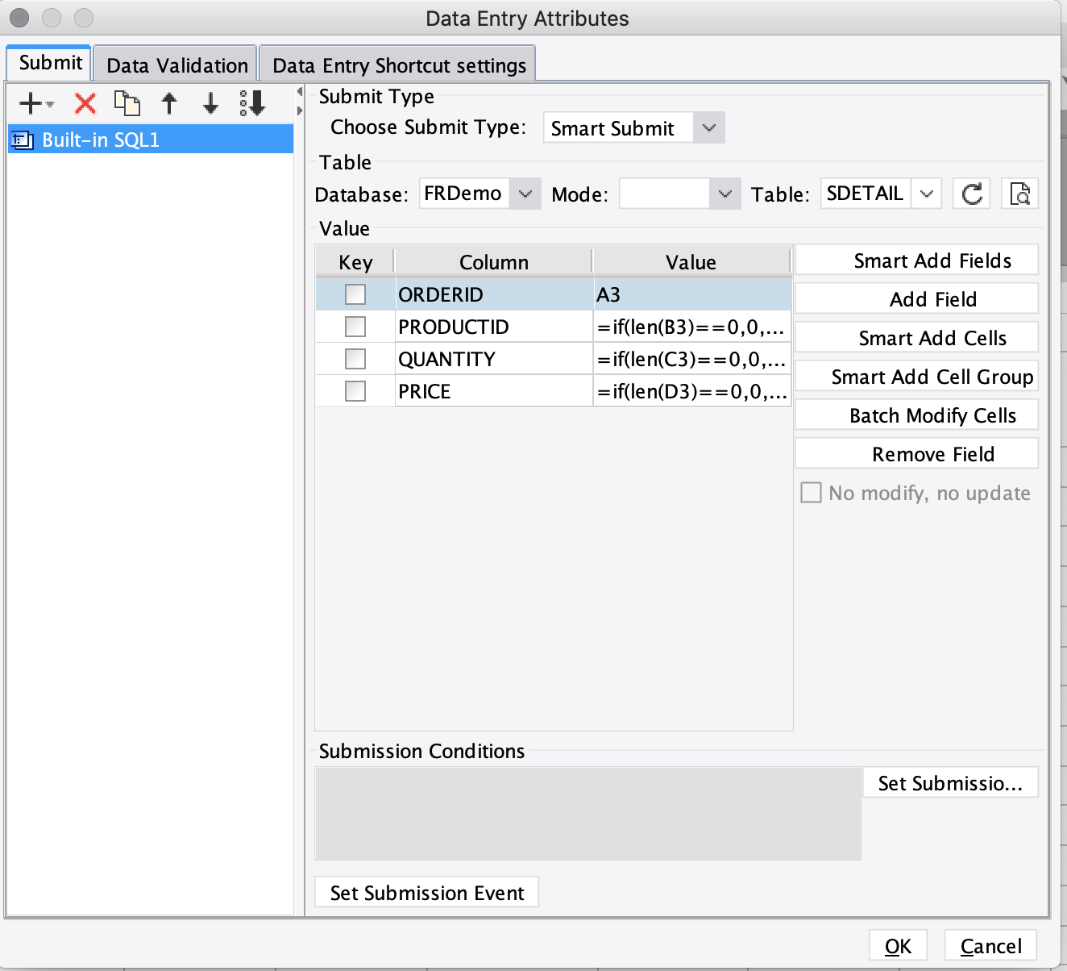The image size is (1067, 971).
Task: Click the sort/reorder icon in the toolbar
Action: pyautogui.click(x=252, y=103)
